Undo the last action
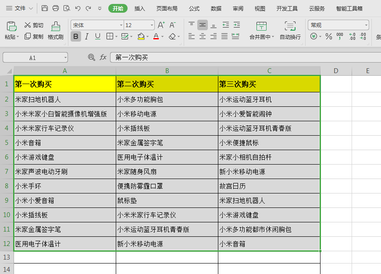Image resolution: width=381 pixels, height=274 pixels. click(78, 8)
